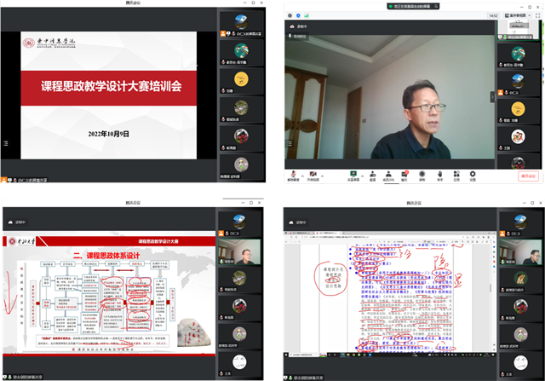Select yellow avatar tile in top-left window

pyautogui.click(x=241, y=81)
